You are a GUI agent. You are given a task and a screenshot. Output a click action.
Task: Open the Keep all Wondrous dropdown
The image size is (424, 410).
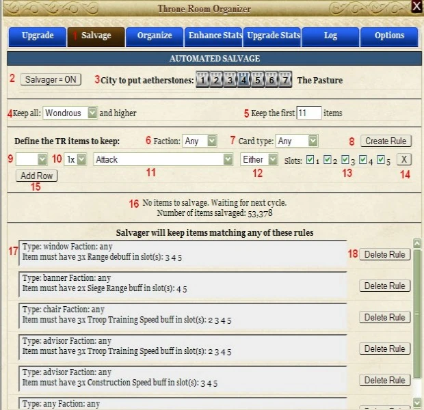coord(70,113)
